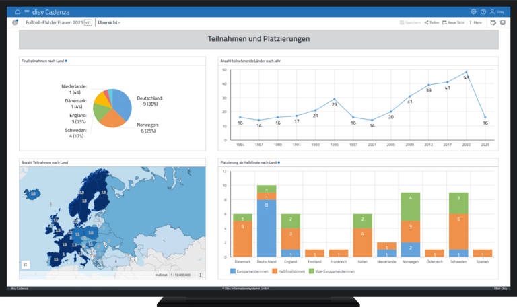Screen dimensions: 517x307
Task: Click the Teilen share button
Action: tap(432, 22)
